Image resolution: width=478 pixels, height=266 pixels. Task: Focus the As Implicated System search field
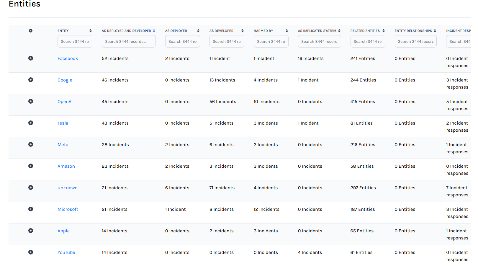tap(320, 41)
